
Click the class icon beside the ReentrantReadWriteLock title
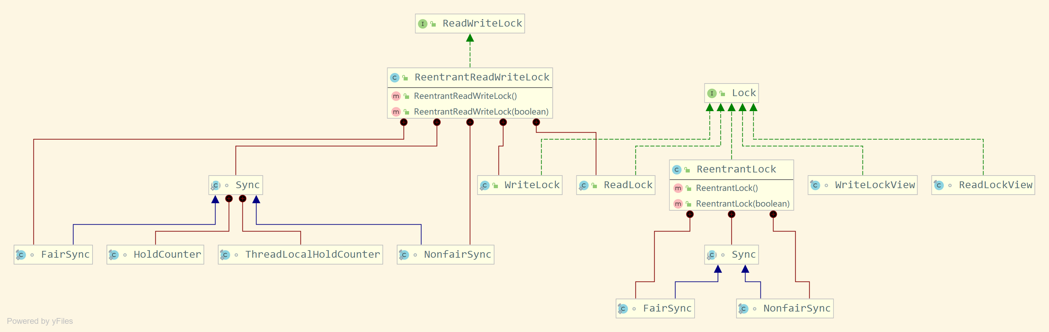coord(394,78)
